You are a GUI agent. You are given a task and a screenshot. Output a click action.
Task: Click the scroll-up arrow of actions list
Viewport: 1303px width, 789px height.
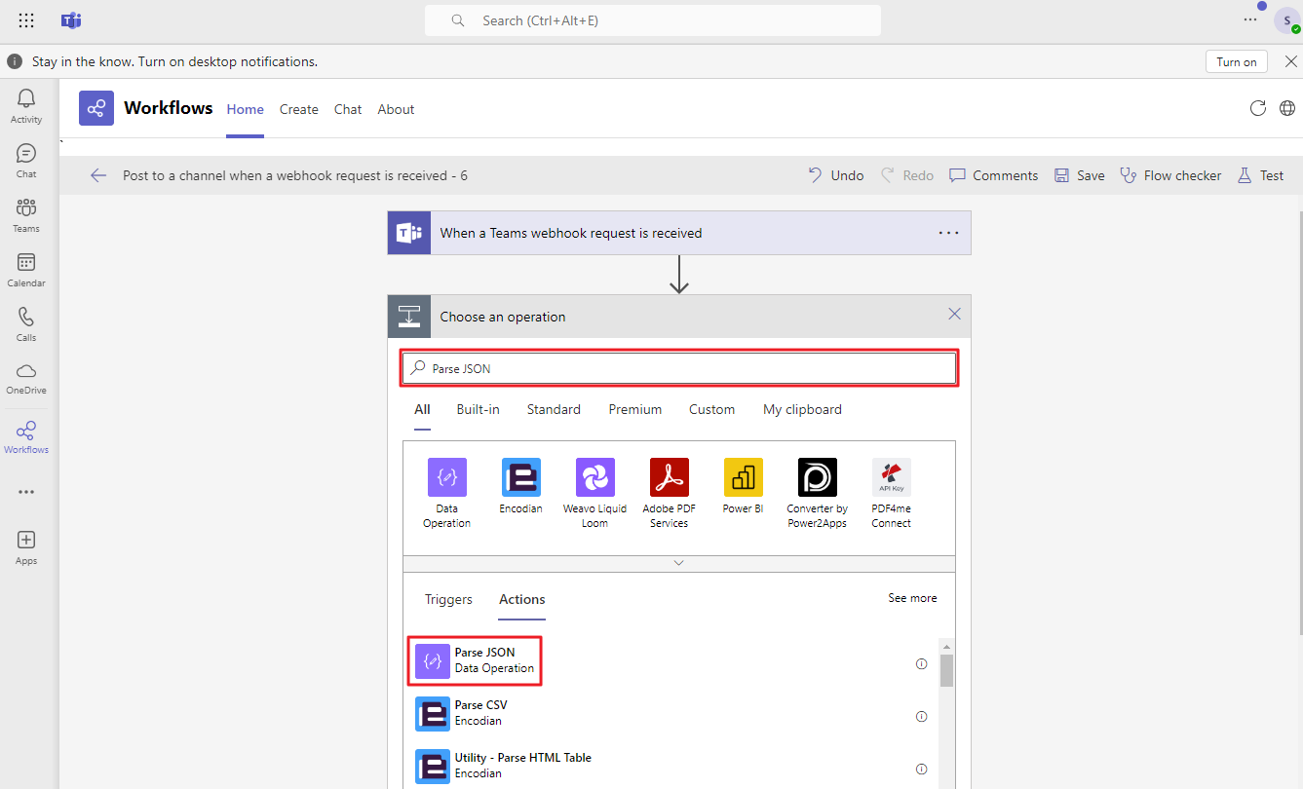point(946,647)
